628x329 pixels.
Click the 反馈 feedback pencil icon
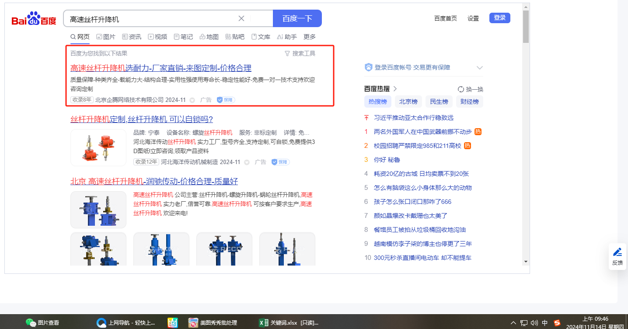pos(617,252)
